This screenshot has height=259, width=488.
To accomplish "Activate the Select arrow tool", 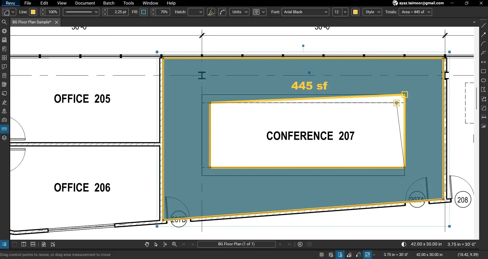I will coord(156,244).
